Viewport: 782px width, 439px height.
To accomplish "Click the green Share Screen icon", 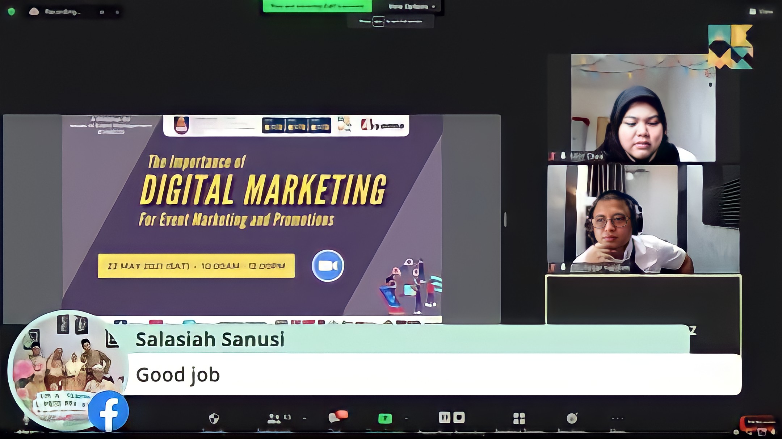I will pyautogui.click(x=385, y=418).
